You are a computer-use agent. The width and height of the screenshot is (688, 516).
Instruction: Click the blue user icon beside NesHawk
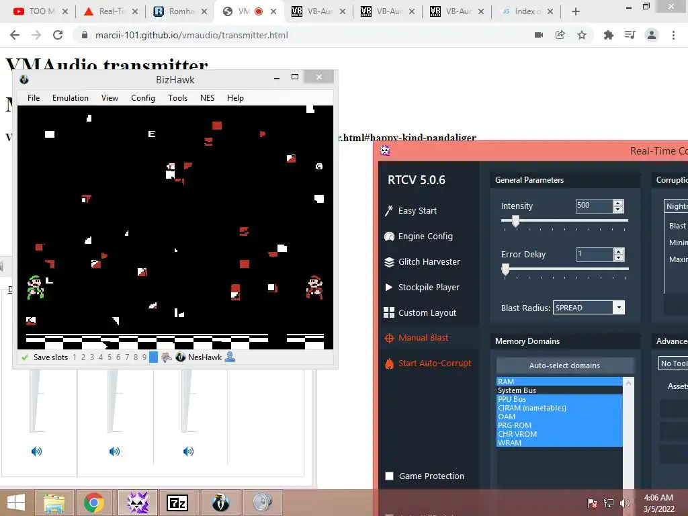pos(230,357)
